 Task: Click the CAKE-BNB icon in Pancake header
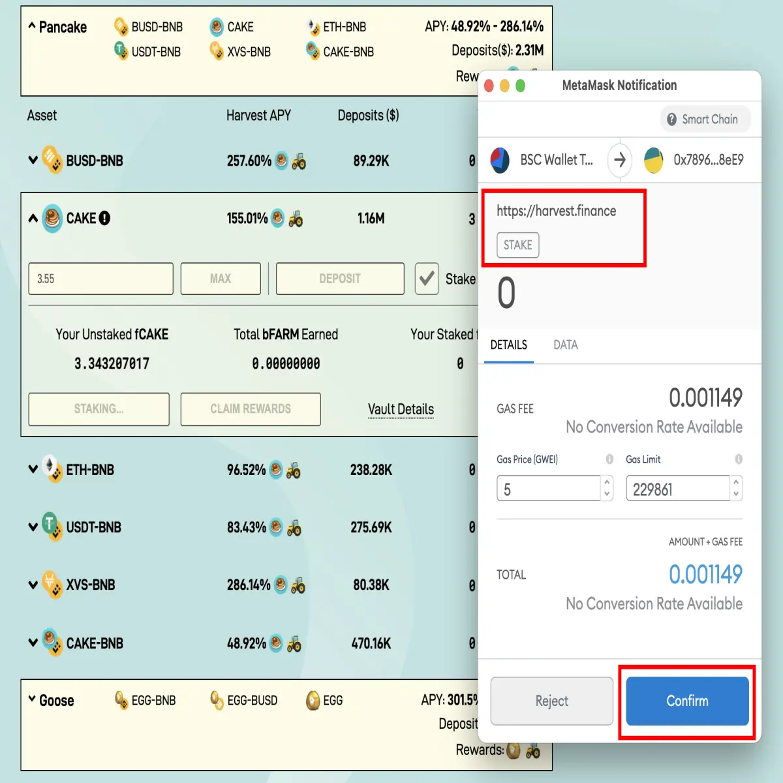(x=313, y=50)
